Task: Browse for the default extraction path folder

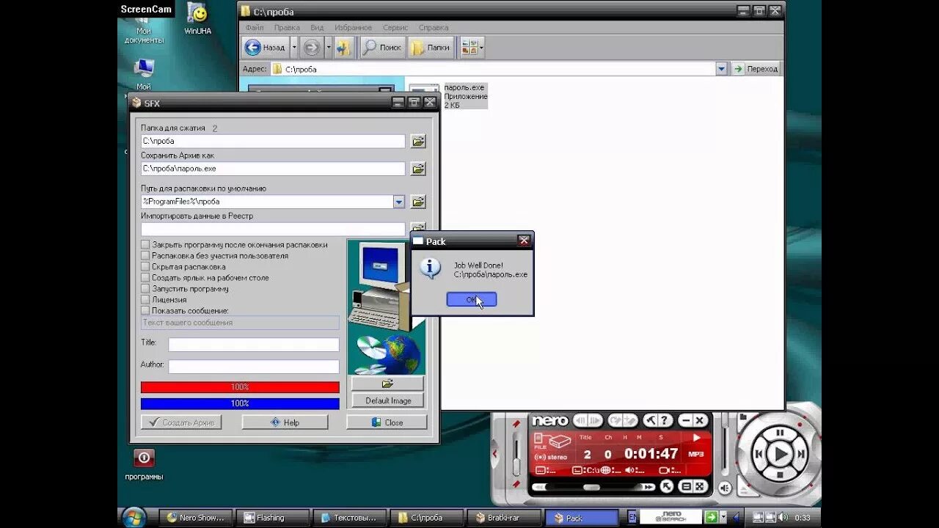Action: (418, 202)
